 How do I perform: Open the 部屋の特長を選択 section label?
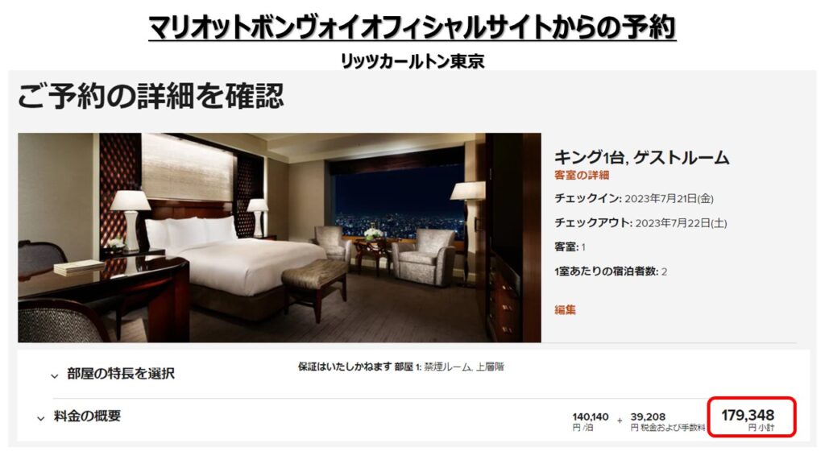click(121, 374)
